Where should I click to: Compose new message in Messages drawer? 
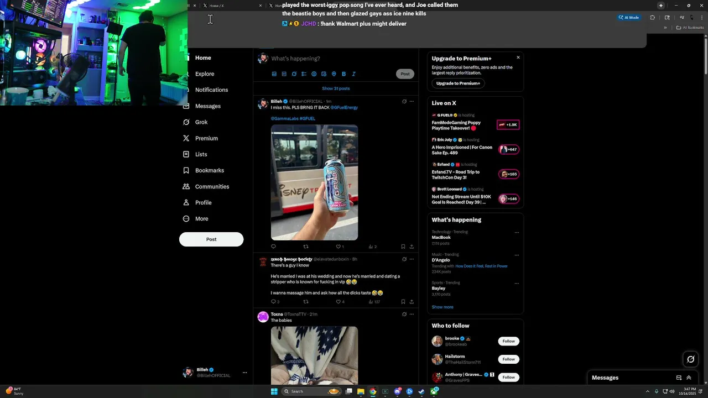pos(679,378)
